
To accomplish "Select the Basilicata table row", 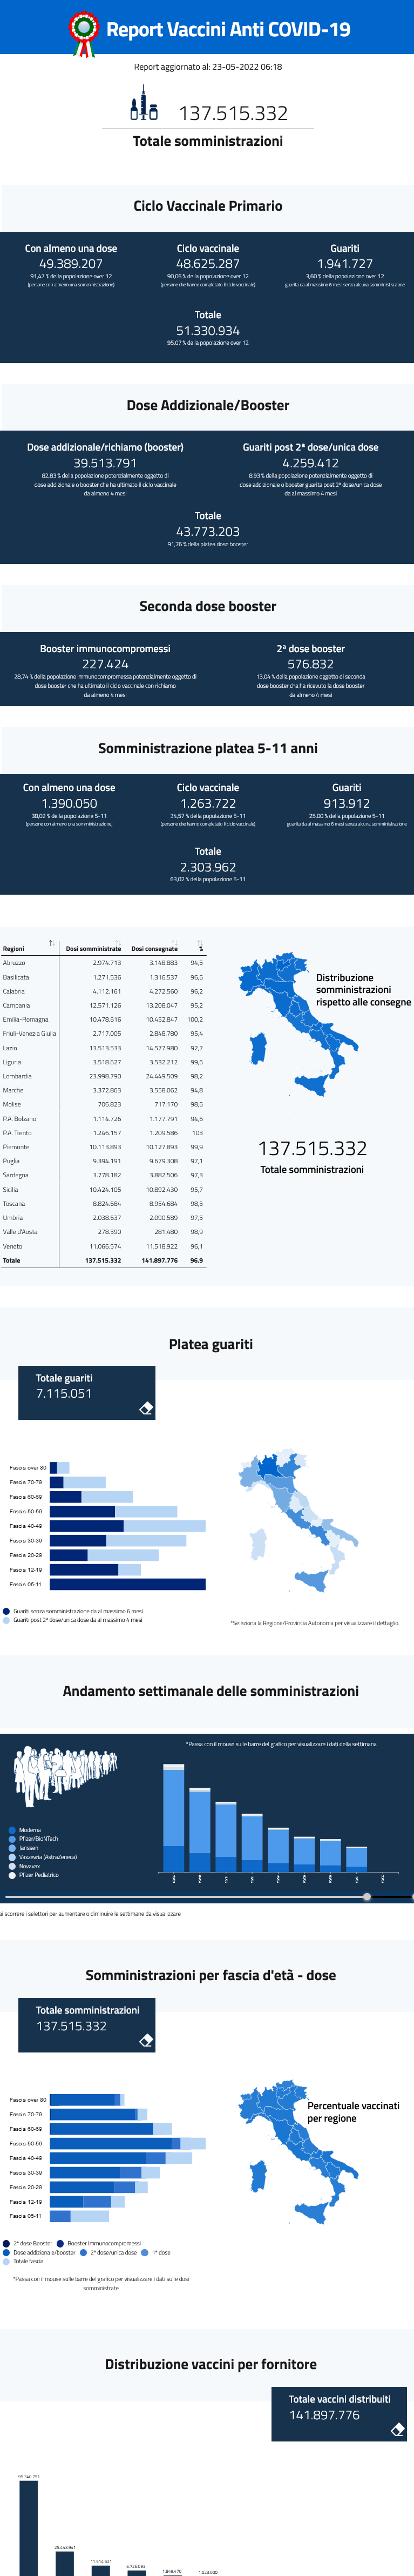I will [103, 977].
